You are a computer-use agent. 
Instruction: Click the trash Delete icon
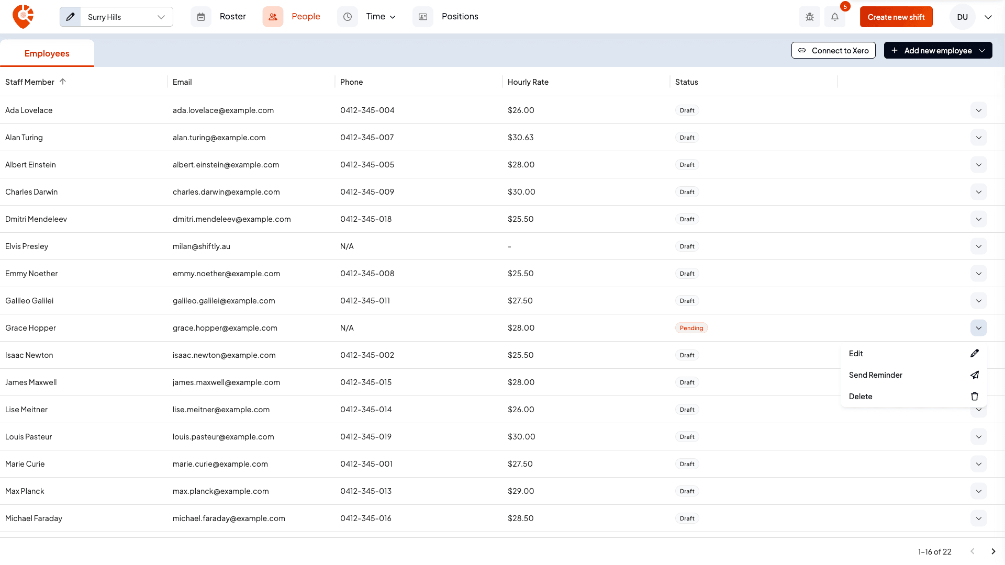point(975,397)
